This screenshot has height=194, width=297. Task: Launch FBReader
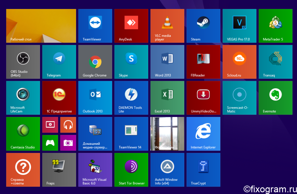point(203,62)
